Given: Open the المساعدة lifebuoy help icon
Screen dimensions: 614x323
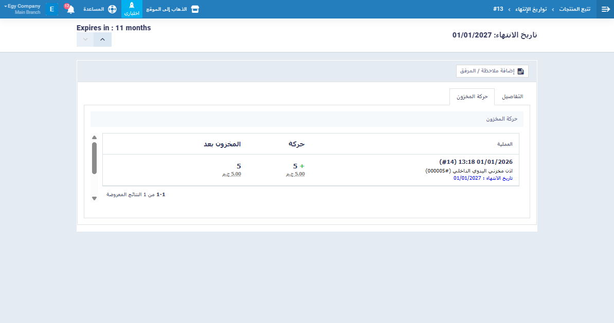Looking at the screenshot, I should 112,9.
